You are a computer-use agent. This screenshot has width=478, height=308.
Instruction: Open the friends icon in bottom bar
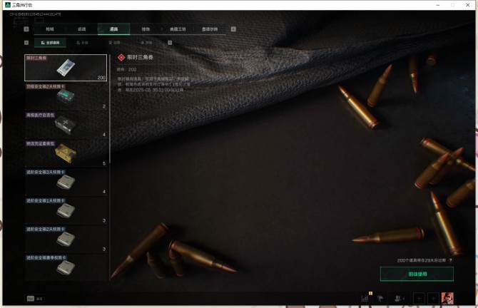click(399, 299)
